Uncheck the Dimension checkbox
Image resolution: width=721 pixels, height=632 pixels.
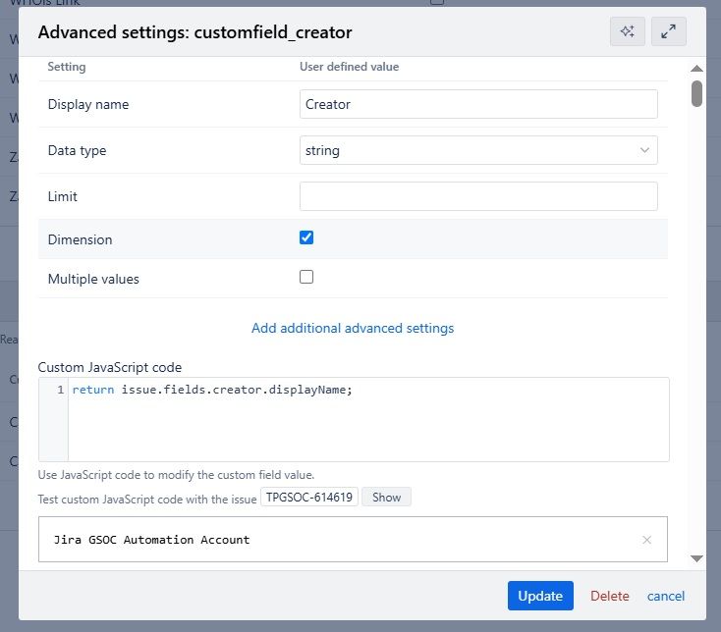pos(306,237)
